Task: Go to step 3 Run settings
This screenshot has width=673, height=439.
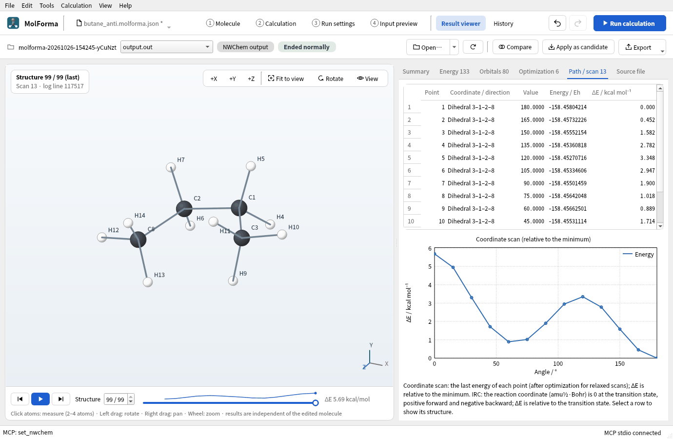Action: coord(333,23)
